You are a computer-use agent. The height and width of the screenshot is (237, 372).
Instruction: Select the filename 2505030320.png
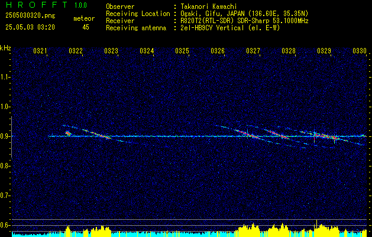[30, 16]
